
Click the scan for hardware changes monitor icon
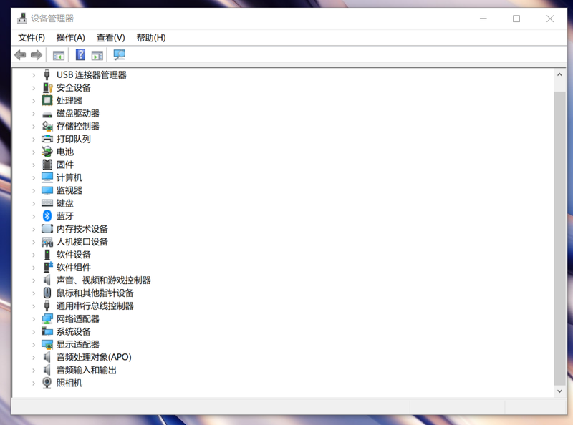coord(119,55)
